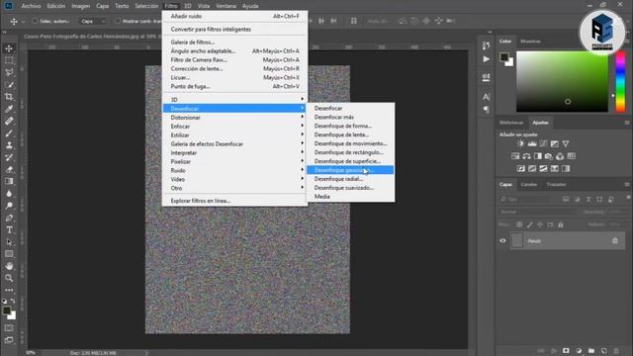Click Añadir ruido in Filtro menu

coord(234,17)
